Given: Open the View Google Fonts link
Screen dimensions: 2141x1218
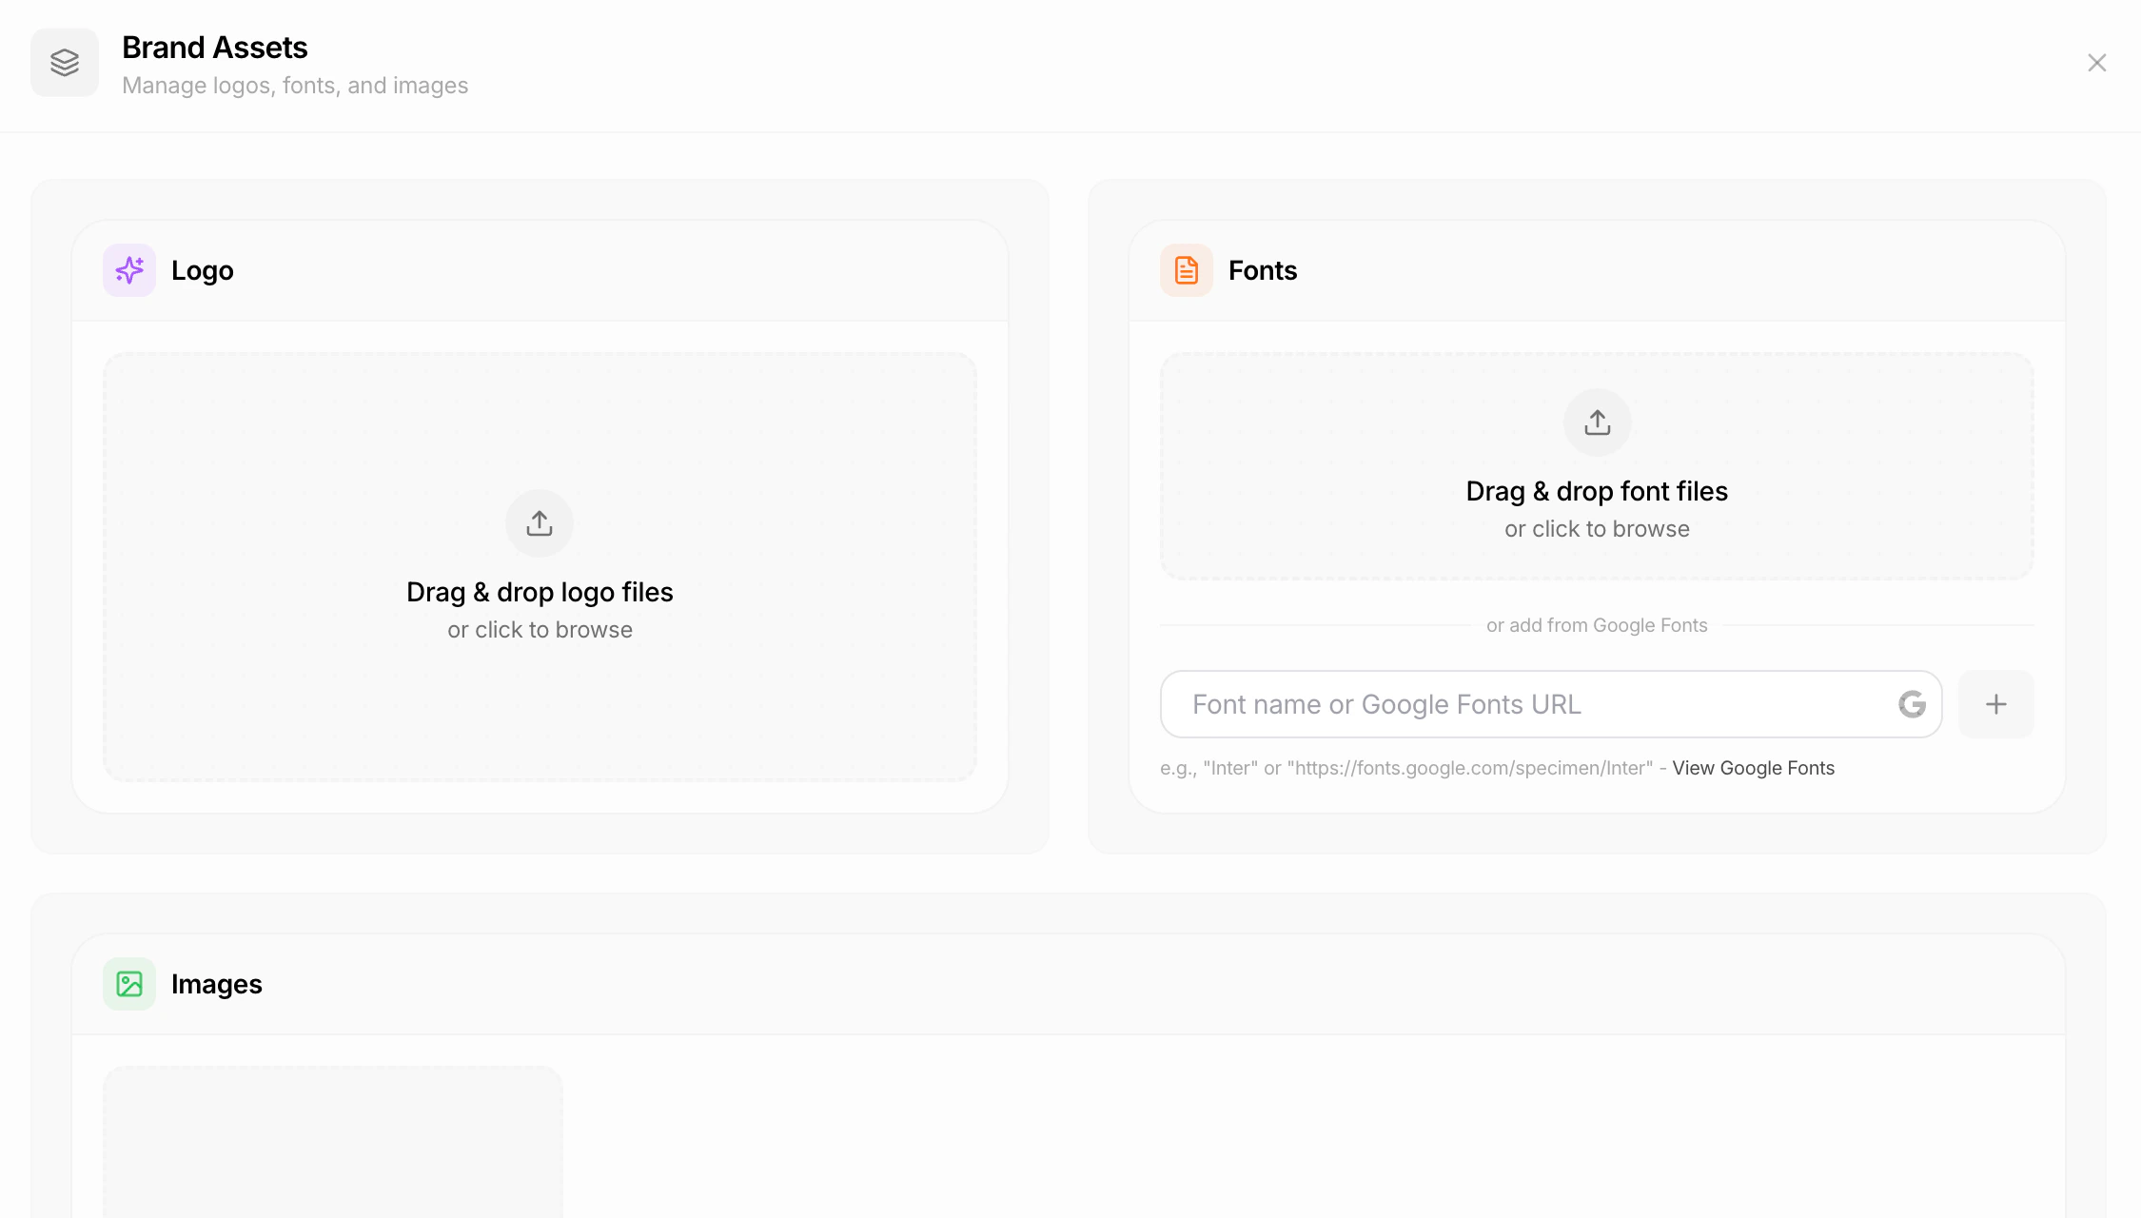Looking at the screenshot, I should click(x=1753, y=768).
